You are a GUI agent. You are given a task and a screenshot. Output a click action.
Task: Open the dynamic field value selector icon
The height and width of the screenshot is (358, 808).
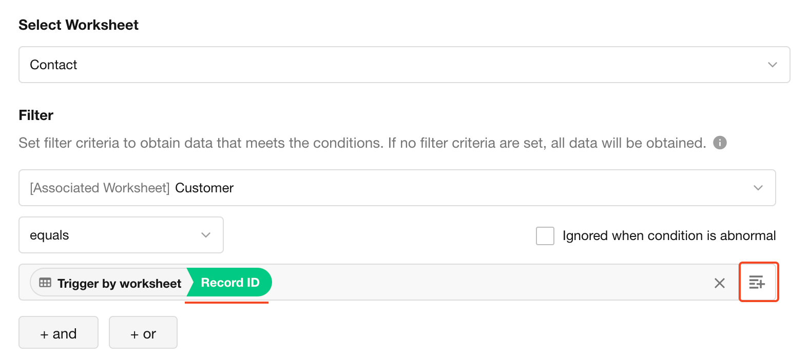point(758,282)
